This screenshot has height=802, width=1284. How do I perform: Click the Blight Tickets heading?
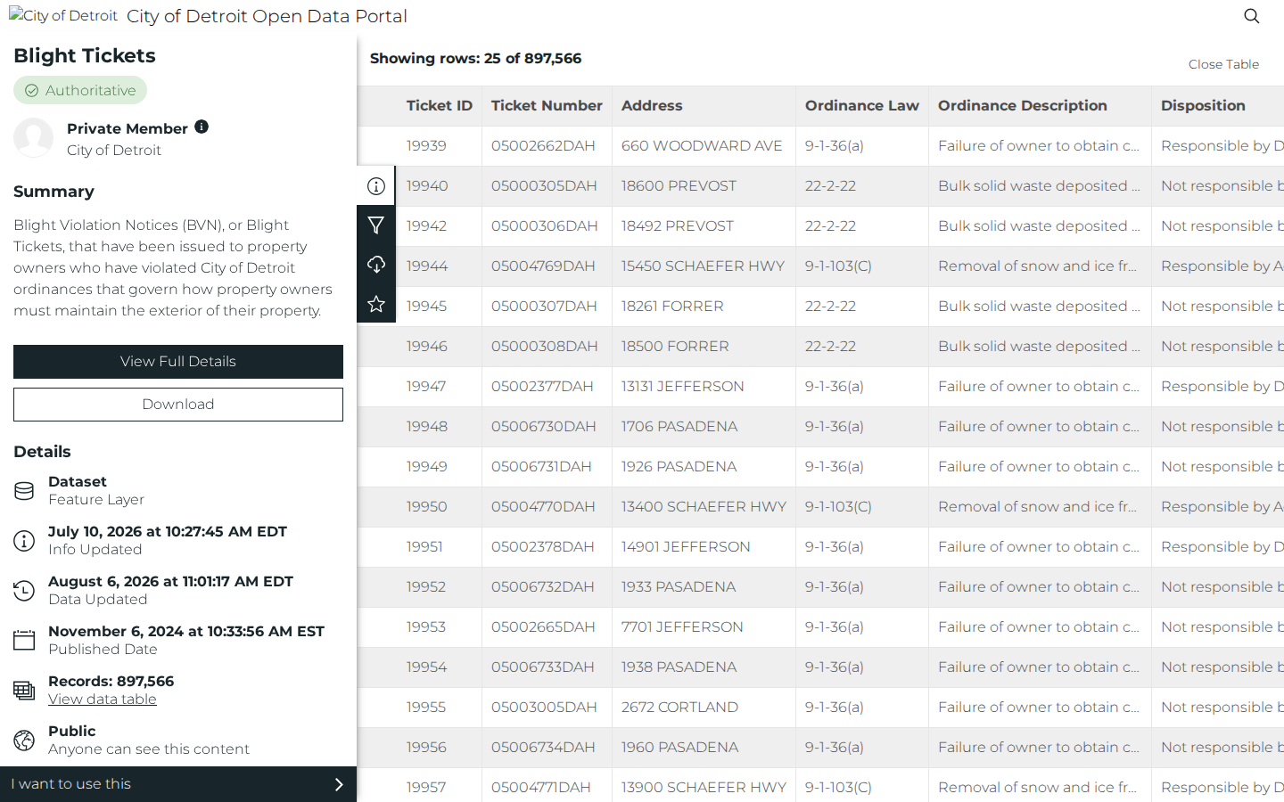[85, 55]
